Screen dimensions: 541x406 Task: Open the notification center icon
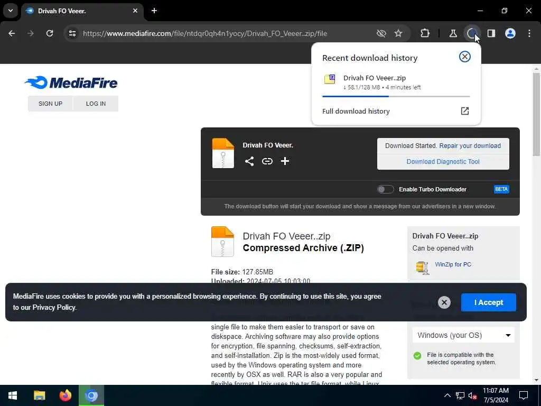point(524,395)
